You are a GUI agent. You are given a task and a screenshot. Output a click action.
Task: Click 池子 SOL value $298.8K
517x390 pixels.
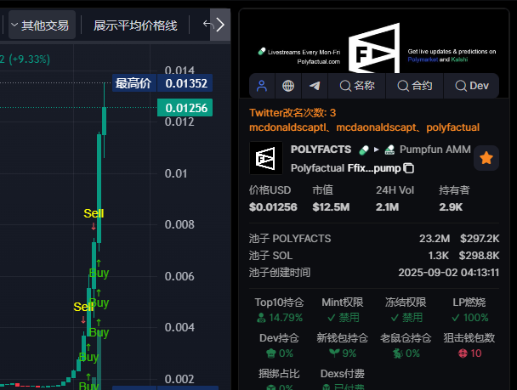pos(479,256)
